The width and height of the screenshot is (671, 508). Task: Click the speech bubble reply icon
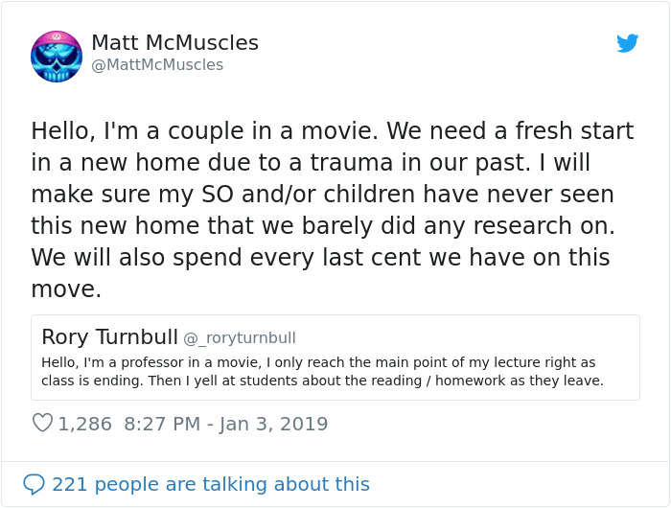[x=34, y=484]
